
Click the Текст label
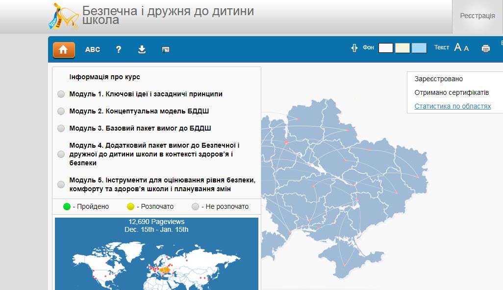click(442, 47)
